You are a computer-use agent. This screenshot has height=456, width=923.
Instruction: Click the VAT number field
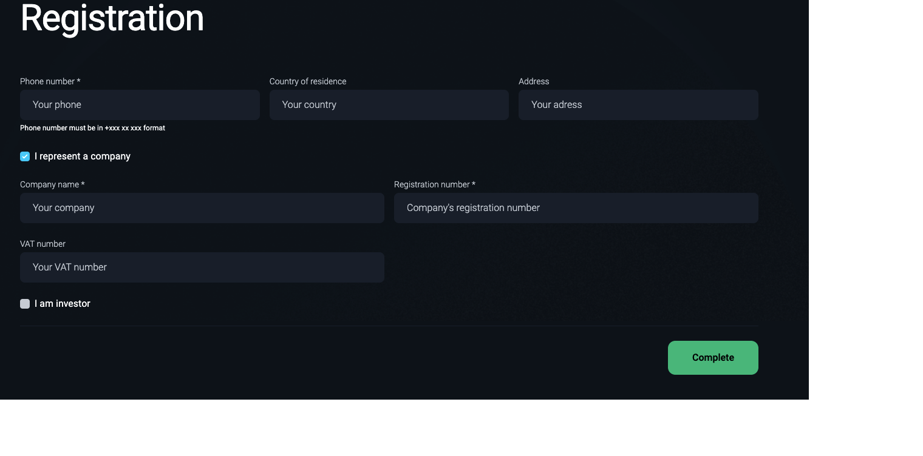pos(202,267)
